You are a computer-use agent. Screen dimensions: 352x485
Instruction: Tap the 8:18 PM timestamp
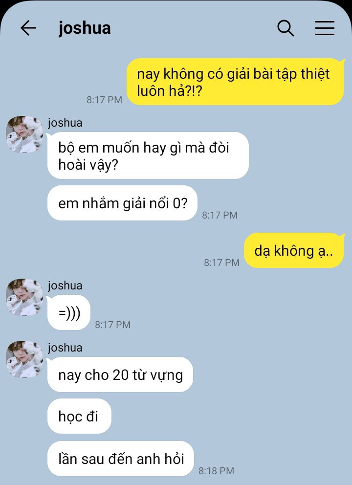216,471
